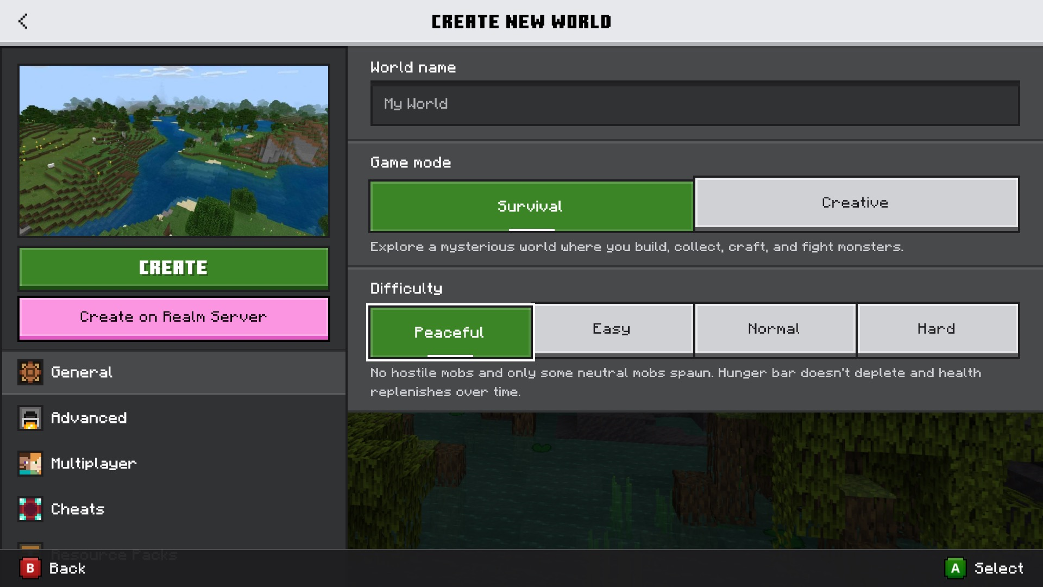1043x587 pixels.
Task: Click the Multiplayer settings icon
Action: coord(29,463)
